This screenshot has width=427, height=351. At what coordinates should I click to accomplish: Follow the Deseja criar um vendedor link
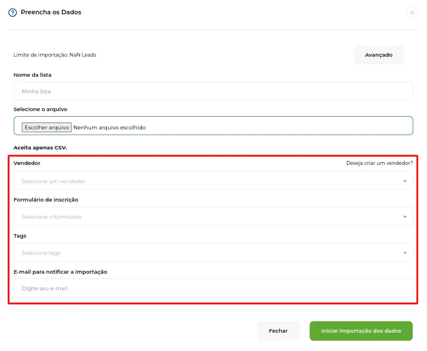click(379, 163)
